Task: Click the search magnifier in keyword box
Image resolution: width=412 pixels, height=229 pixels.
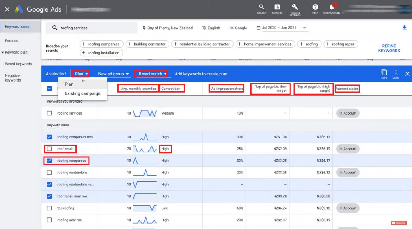Action: click(x=55, y=28)
